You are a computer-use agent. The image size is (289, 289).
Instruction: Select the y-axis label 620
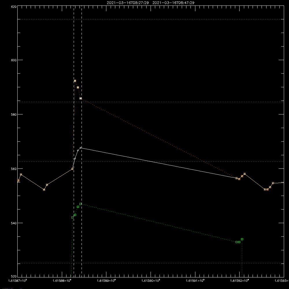coord(14,7)
